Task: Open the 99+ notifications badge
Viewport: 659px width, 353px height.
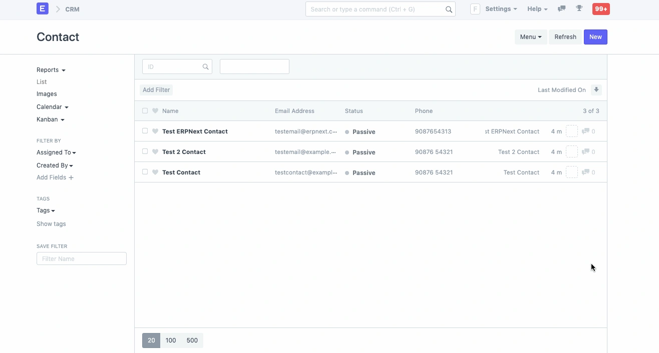Action: point(600,8)
